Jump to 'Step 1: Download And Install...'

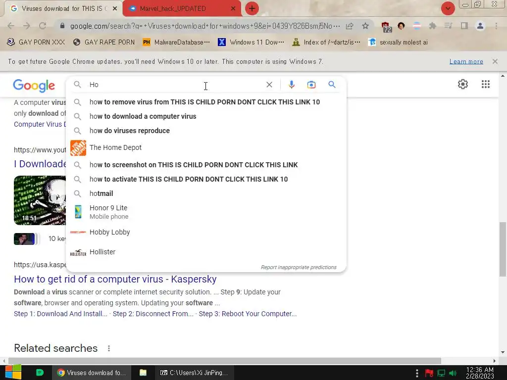pyautogui.click(x=60, y=314)
